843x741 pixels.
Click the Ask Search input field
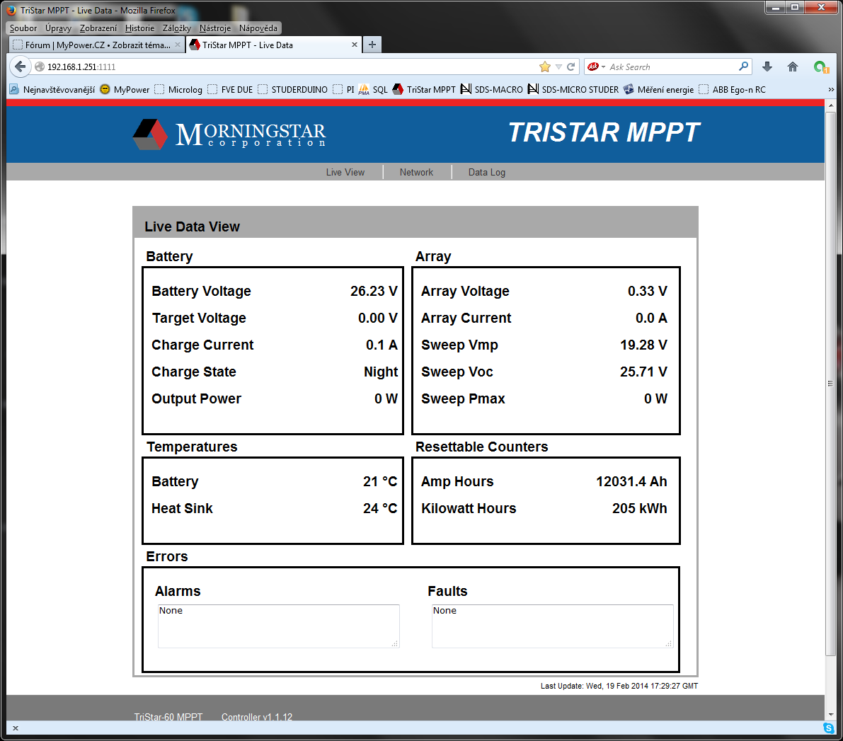pos(672,67)
